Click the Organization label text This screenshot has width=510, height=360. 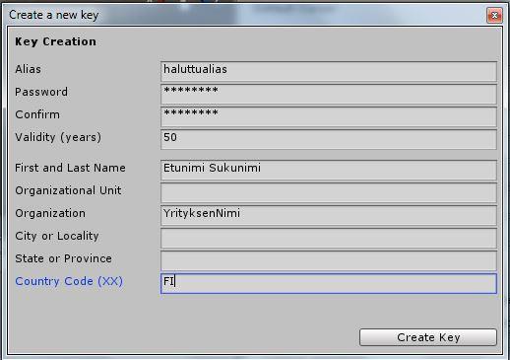50,213
